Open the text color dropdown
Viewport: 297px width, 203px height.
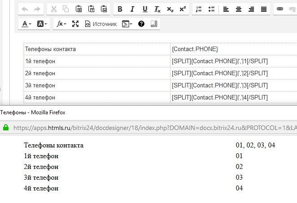click(26, 24)
